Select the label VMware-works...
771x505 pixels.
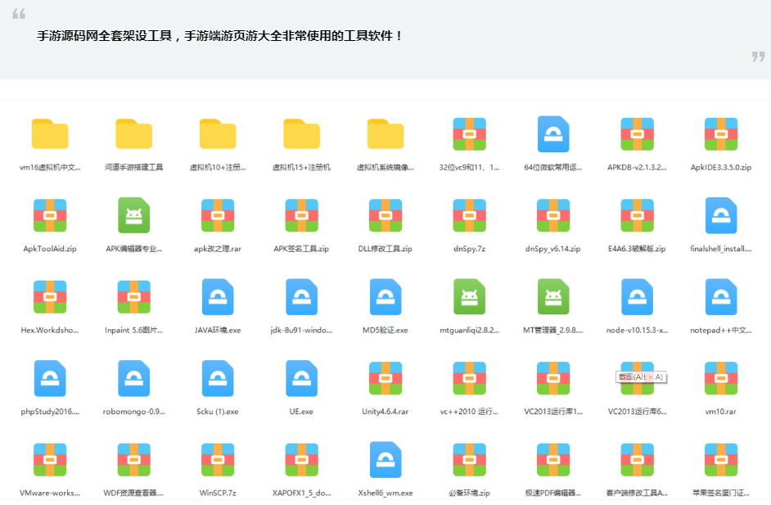[x=50, y=493]
